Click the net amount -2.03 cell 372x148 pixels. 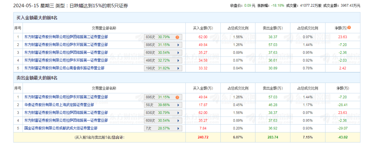click(343, 61)
